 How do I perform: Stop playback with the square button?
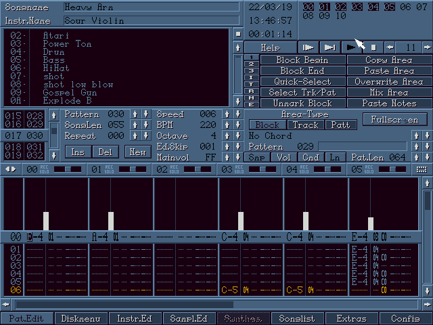[x=373, y=47]
